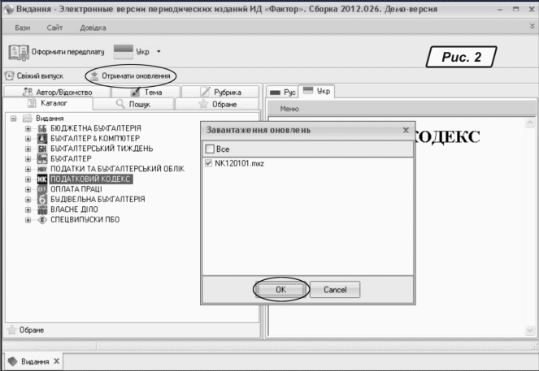The width and height of the screenshot is (539, 371).
Task: Click the Обране star icon at bottom
Action: point(11,330)
